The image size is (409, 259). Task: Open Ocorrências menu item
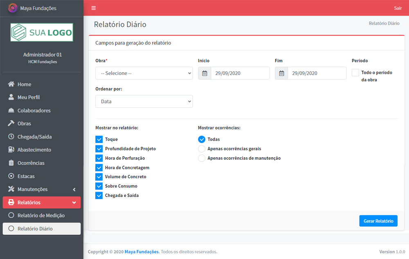tap(42, 163)
